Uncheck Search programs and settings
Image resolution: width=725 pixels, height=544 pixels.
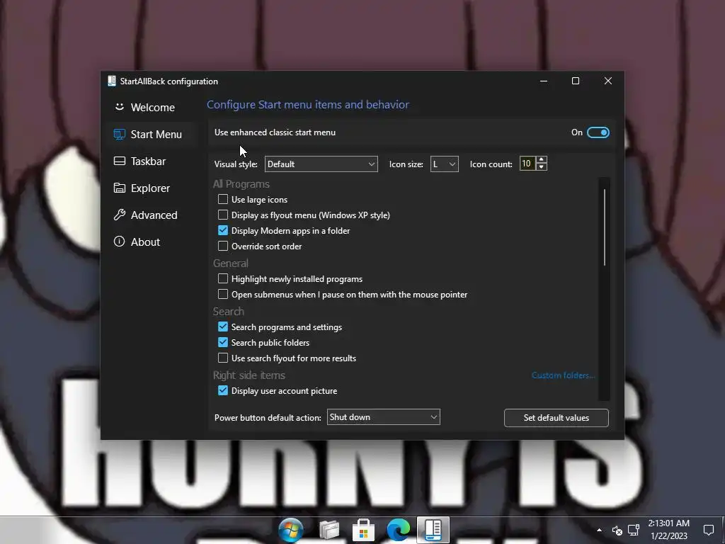(x=223, y=327)
